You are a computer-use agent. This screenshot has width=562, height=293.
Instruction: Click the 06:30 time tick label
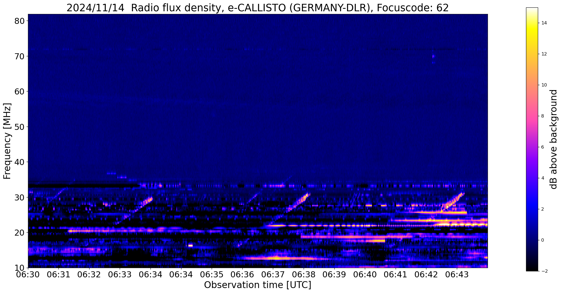pyautogui.click(x=28, y=274)
